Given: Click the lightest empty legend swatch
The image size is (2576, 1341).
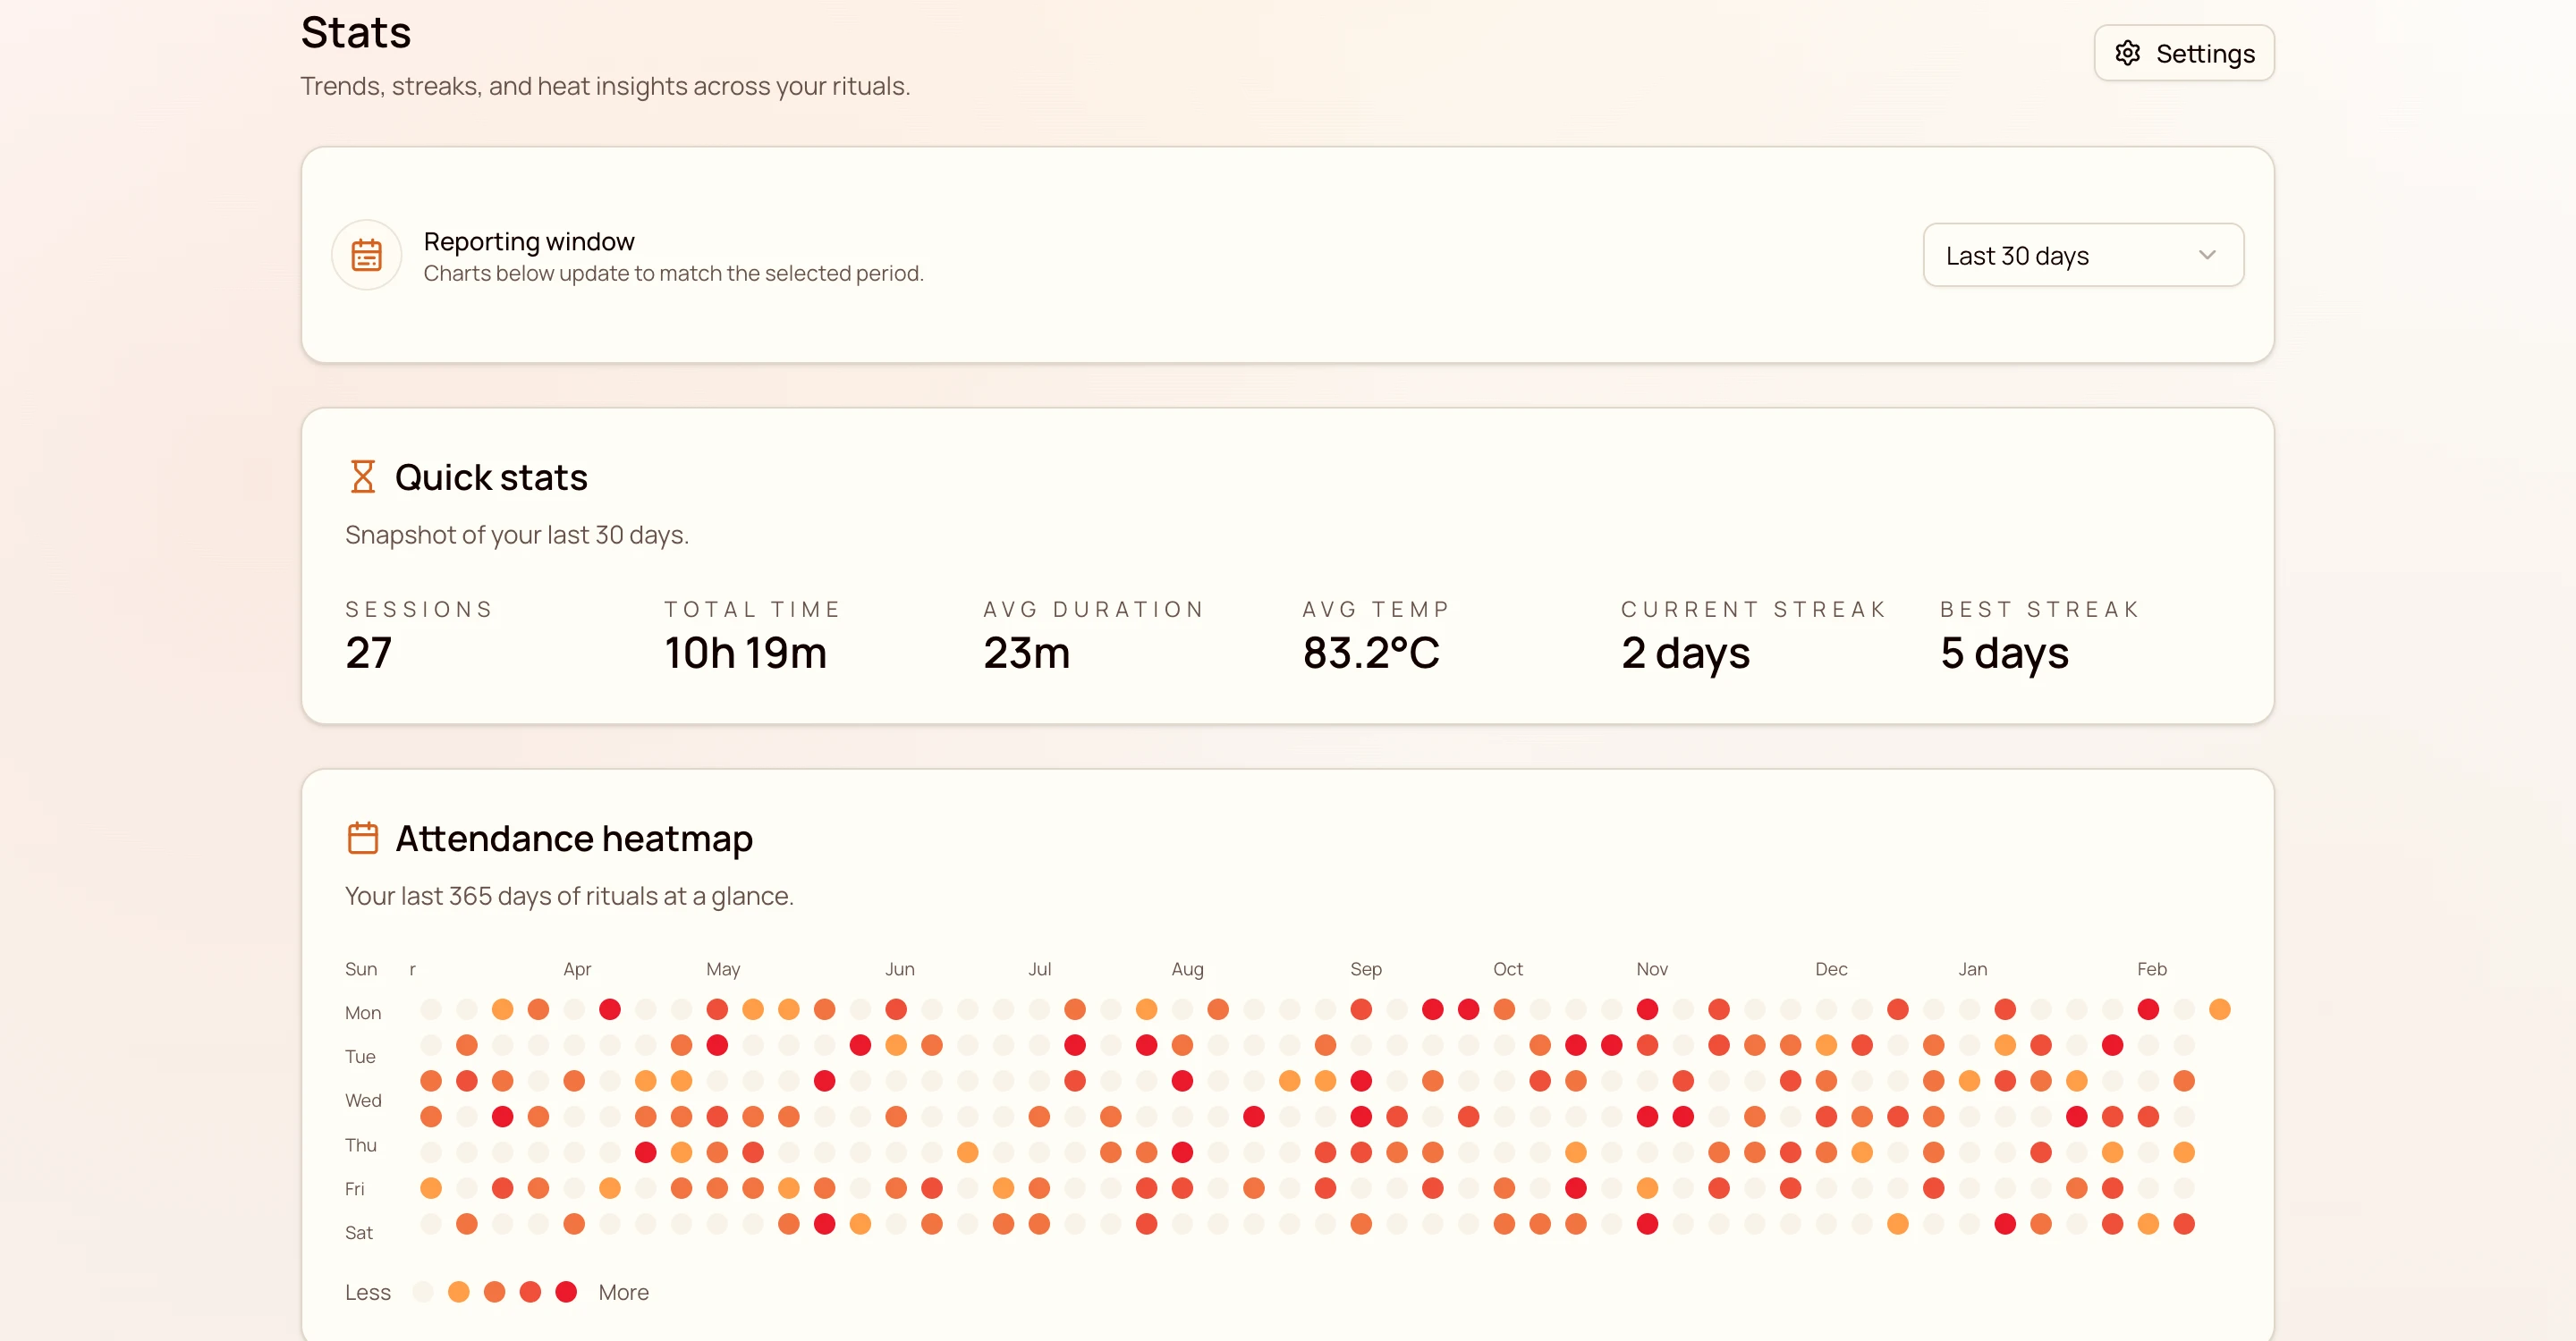Looking at the screenshot, I should click(423, 1292).
